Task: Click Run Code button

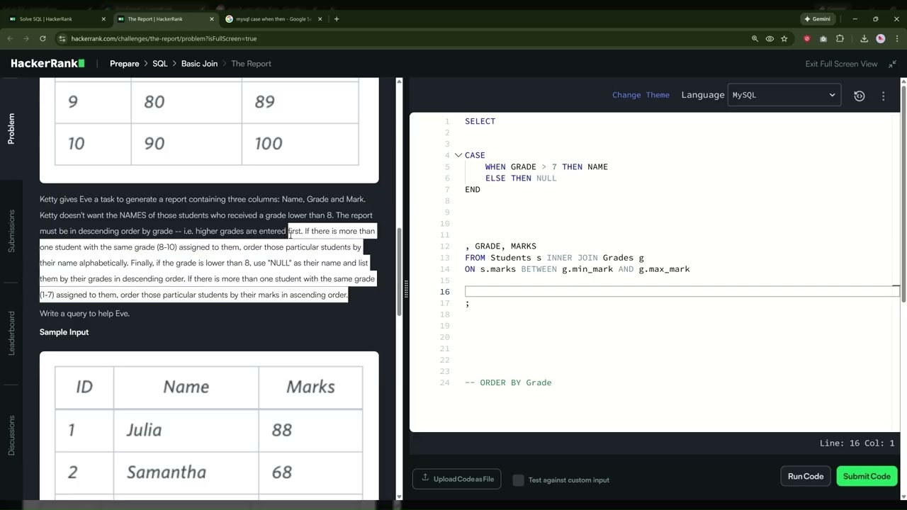Action: click(806, 476)
